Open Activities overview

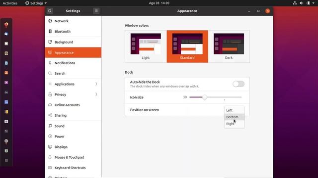[10, 3]
